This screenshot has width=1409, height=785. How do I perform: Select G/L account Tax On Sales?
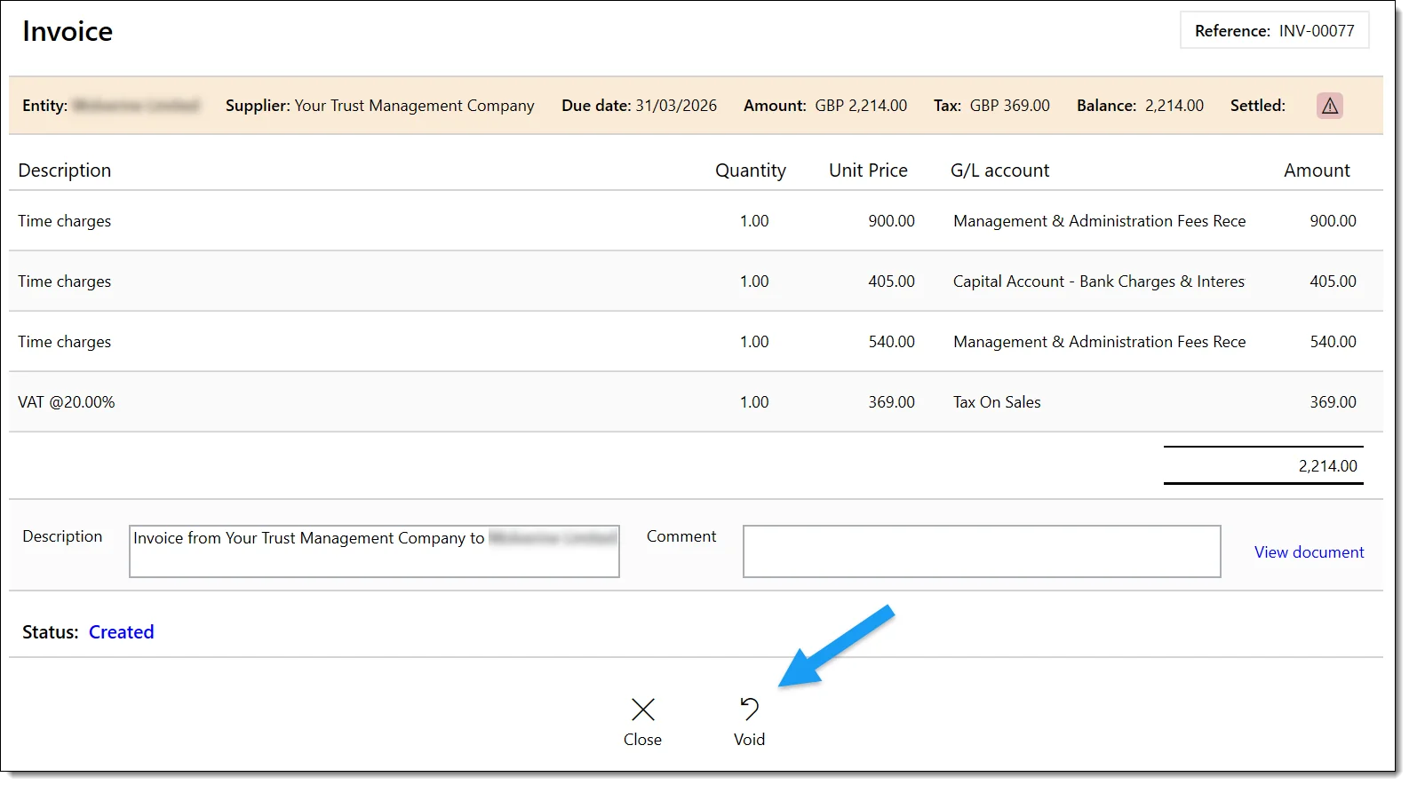pyautogui.click(x=997, y=401)
